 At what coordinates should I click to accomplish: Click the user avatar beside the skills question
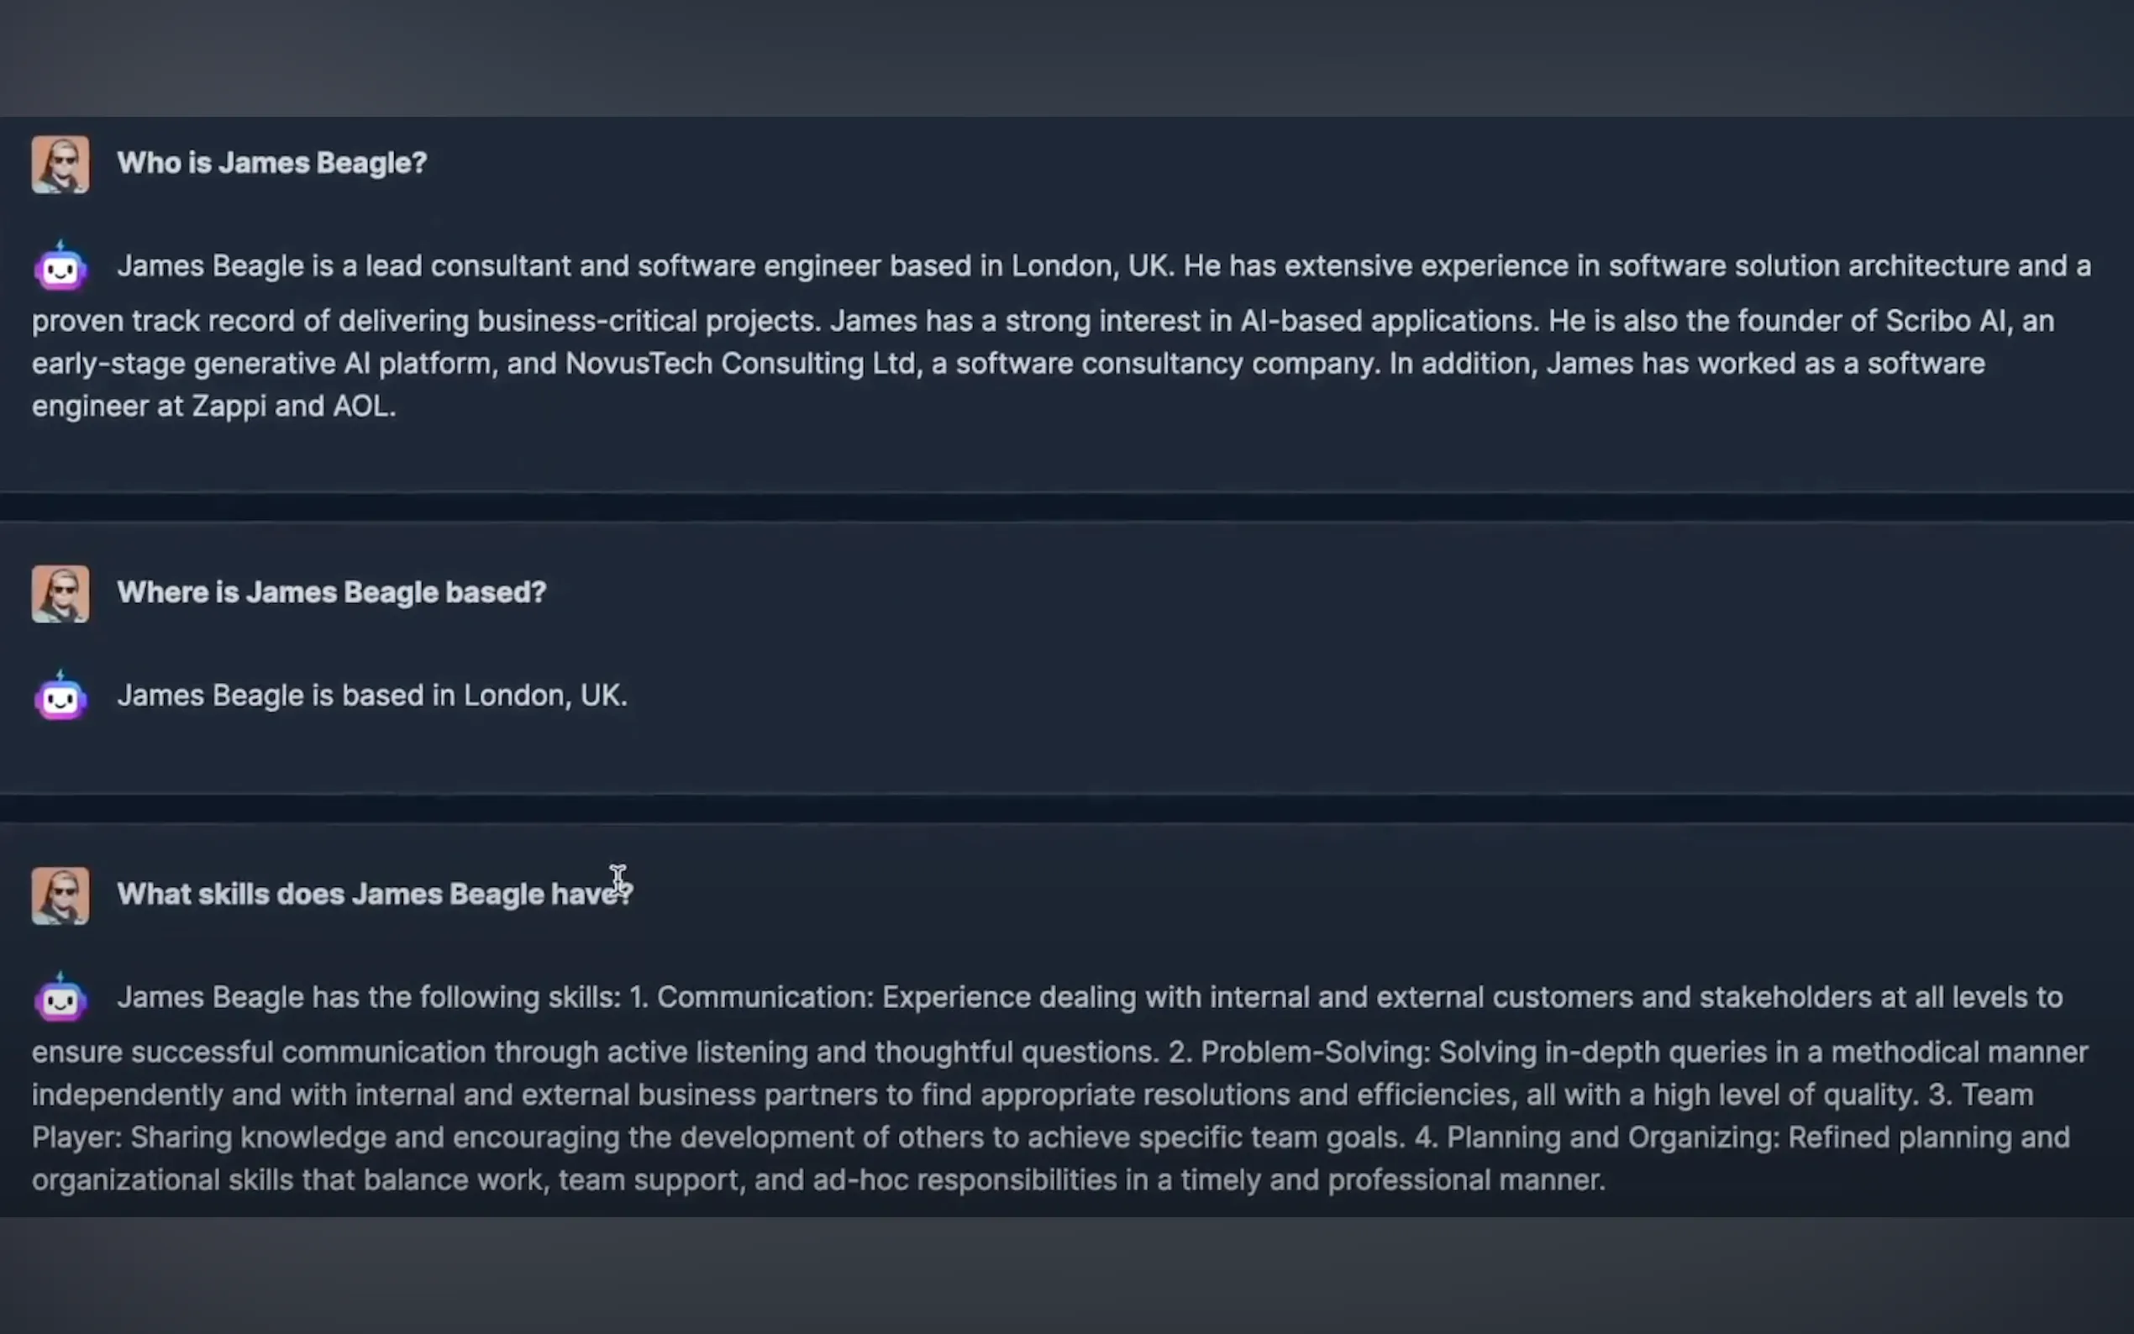pos(60,895)
